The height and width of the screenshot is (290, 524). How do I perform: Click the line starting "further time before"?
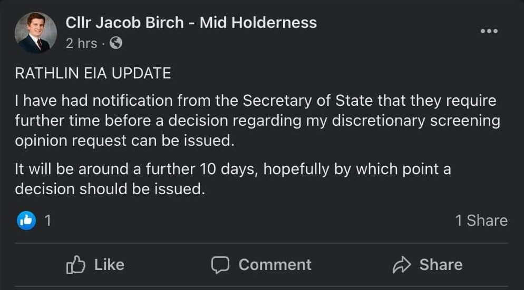pyautogui.click(x=257, y=121)
